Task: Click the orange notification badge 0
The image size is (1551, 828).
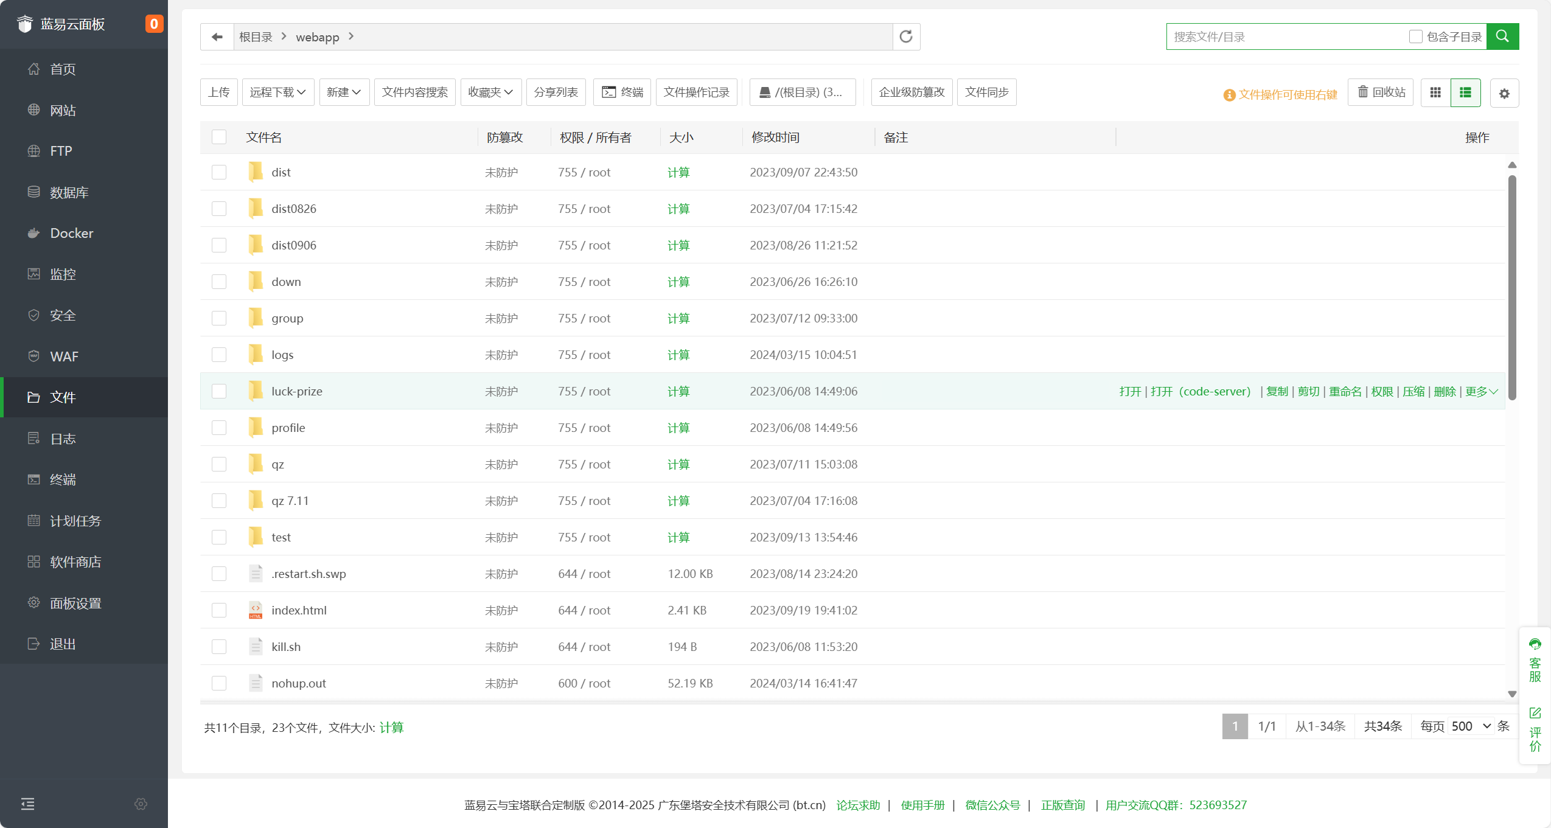Action: click(x=154, y=24)
